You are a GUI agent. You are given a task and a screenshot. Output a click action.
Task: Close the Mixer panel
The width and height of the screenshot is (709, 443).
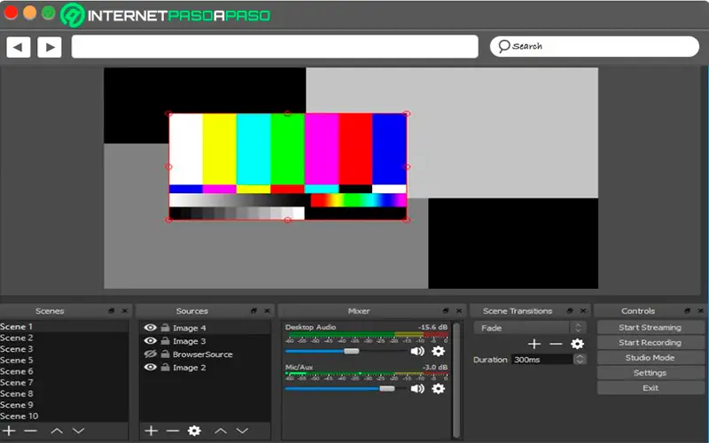point(459,311)
